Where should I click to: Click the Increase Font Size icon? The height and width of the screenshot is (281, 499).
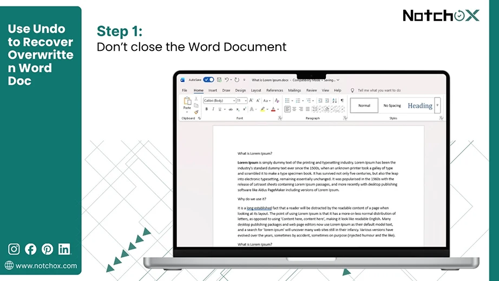251,101
